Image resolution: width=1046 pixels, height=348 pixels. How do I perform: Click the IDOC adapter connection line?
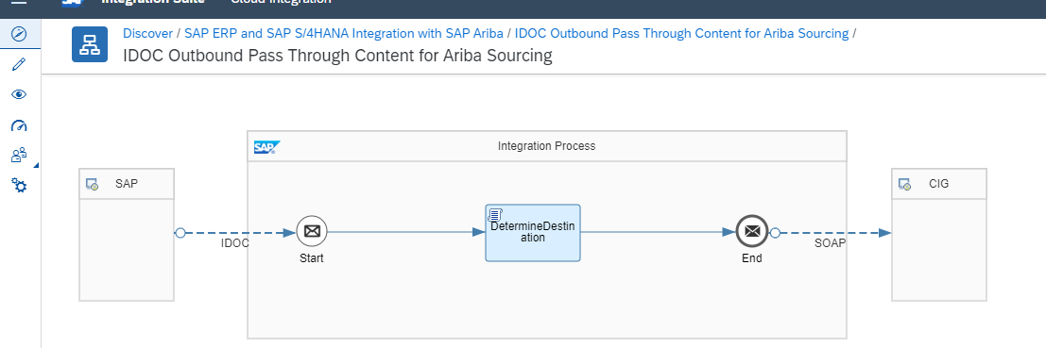point(237,233)
